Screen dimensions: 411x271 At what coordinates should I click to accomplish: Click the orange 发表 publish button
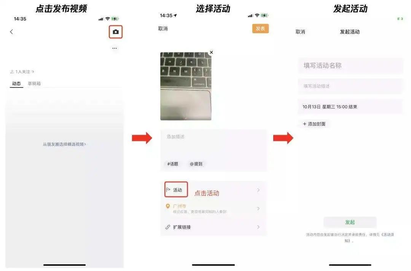(x=260, y=28)
